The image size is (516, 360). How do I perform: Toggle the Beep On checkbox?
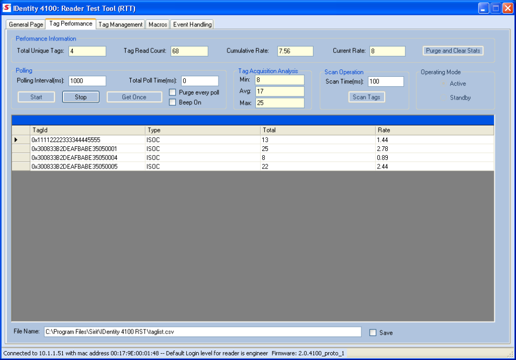point(172,102)
